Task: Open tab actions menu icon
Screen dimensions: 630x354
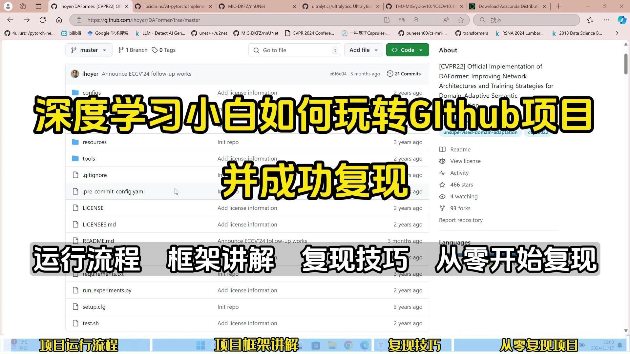Action: pyautogui.click(x=38, y=6)
